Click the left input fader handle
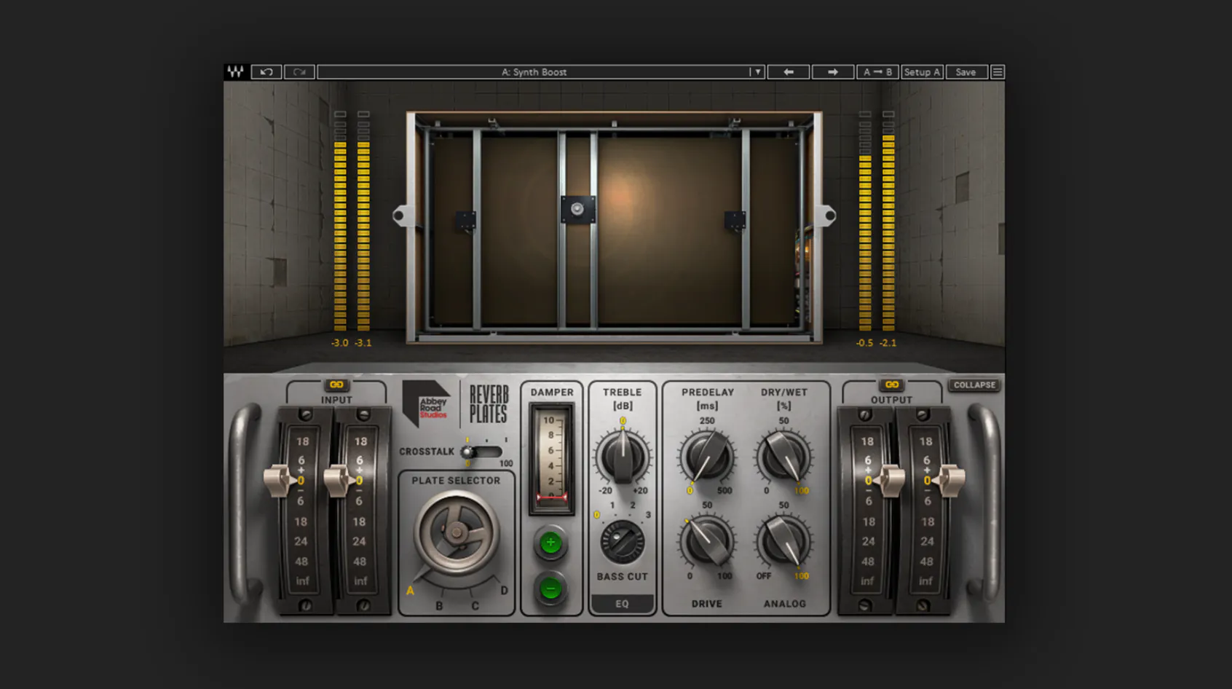Image resolution: width=1232 pixels, height=689 pixels. (x=279, y=480)
